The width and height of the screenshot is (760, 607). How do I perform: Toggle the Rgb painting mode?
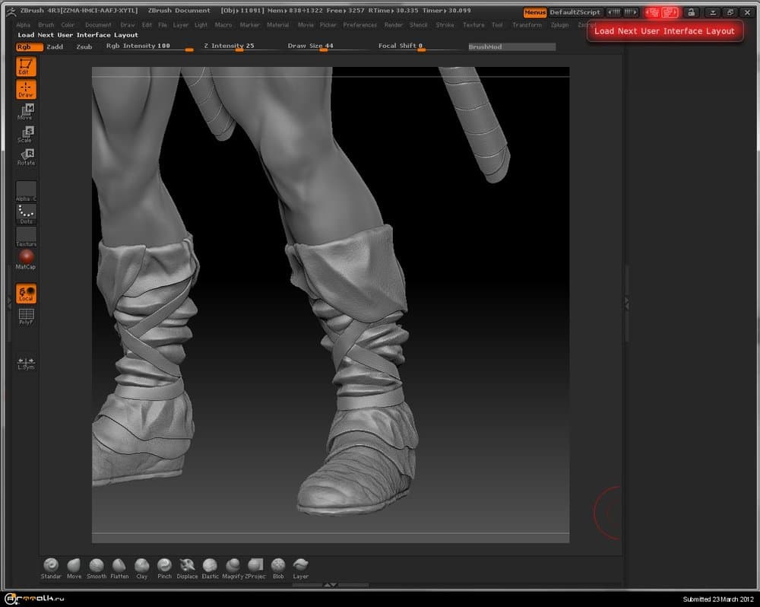29,47
